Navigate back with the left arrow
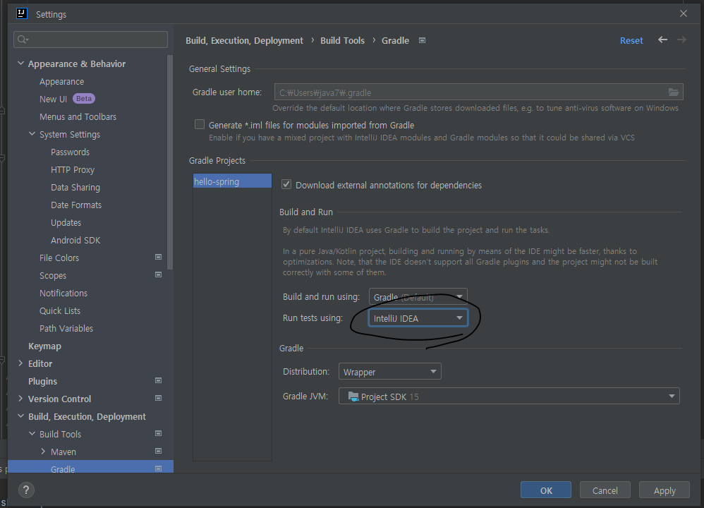 point(662,40)
